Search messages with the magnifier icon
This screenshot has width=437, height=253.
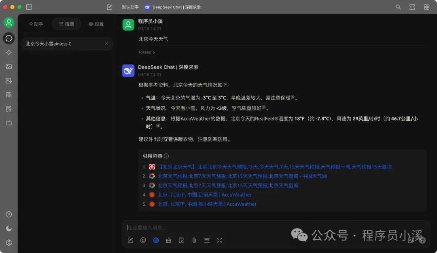(398, 7)
